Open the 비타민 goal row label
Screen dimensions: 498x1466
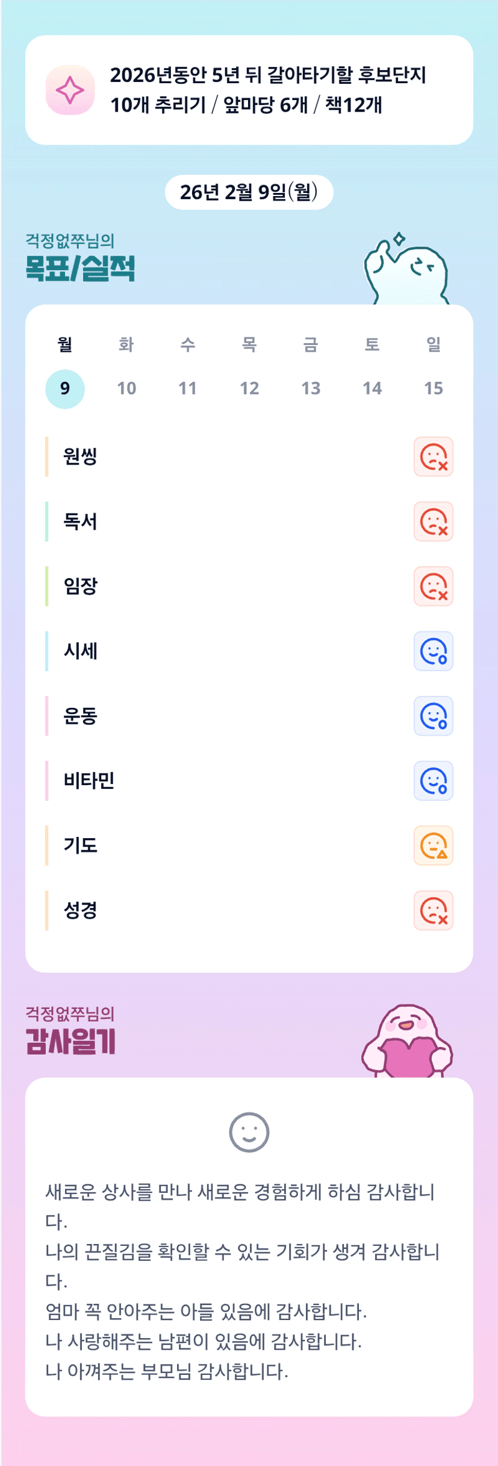point(89,781)
